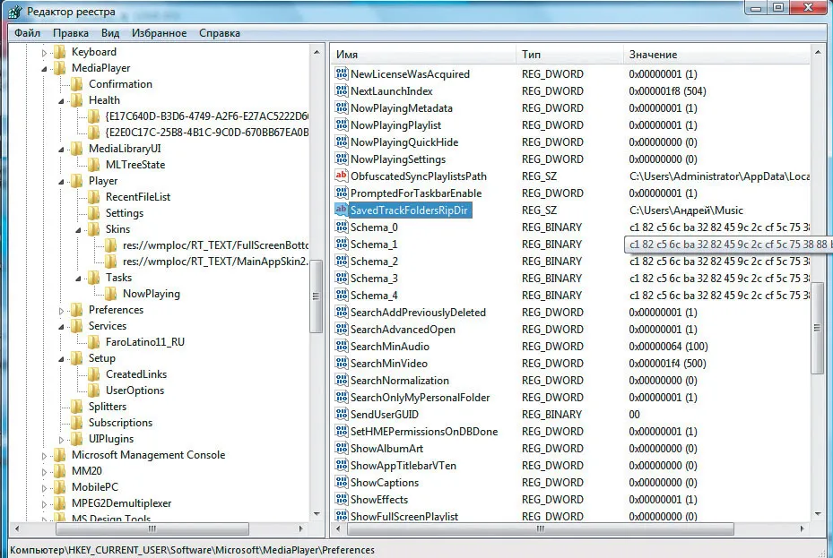The height and width of the screenshot is (558, 833).
Task: Click the DWORD icon beside NextLaunchIndex
Action: [341, 91]
